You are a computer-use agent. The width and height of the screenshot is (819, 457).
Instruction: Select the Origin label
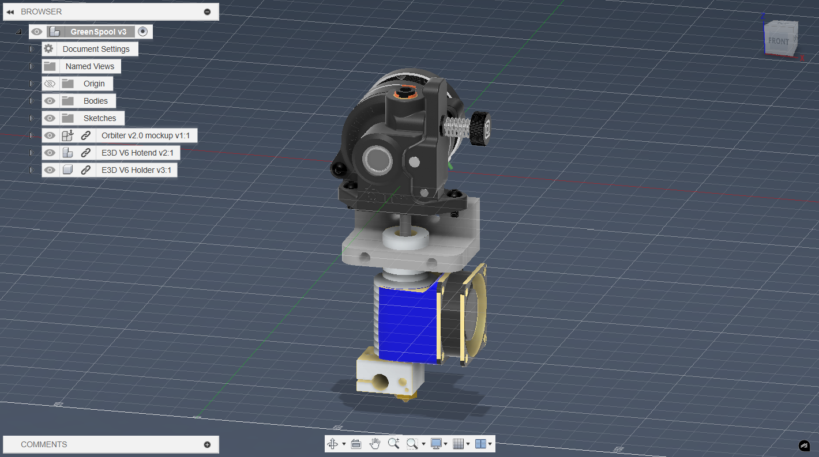point(94,84)
